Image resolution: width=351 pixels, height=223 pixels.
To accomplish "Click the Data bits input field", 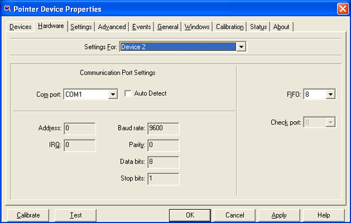I will [163, 162].
